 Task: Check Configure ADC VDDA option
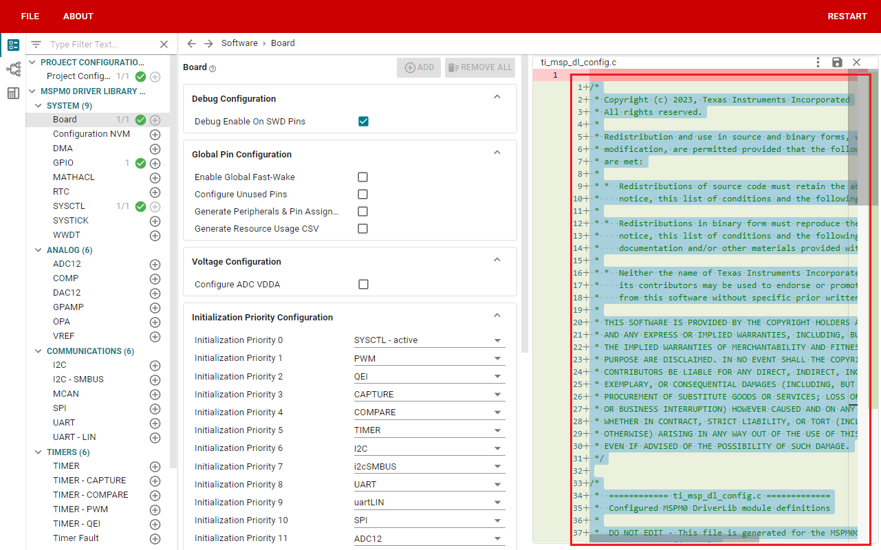coord(363,285)
